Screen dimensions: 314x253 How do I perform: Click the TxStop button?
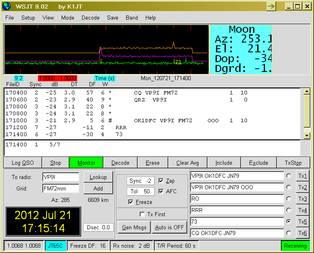[293, 163]
